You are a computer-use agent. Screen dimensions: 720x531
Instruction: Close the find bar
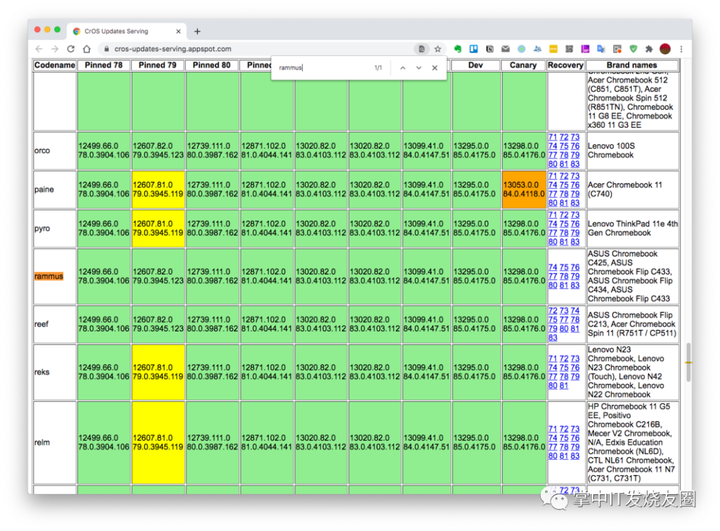[435, 67]
